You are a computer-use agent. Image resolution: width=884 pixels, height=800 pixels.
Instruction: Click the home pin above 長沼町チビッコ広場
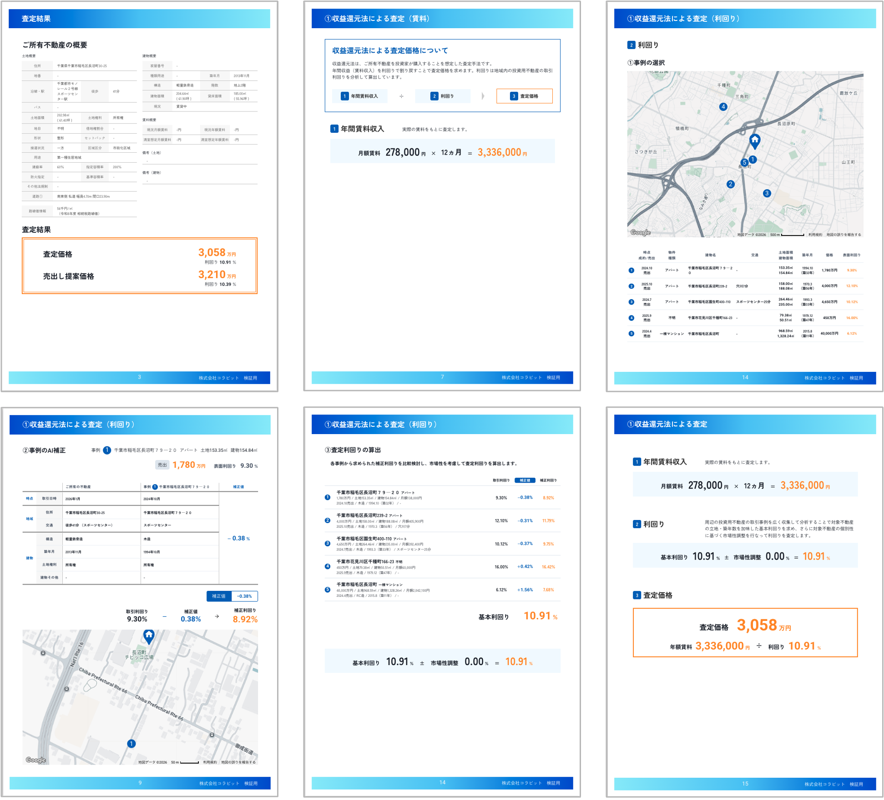tap(149, 635)
